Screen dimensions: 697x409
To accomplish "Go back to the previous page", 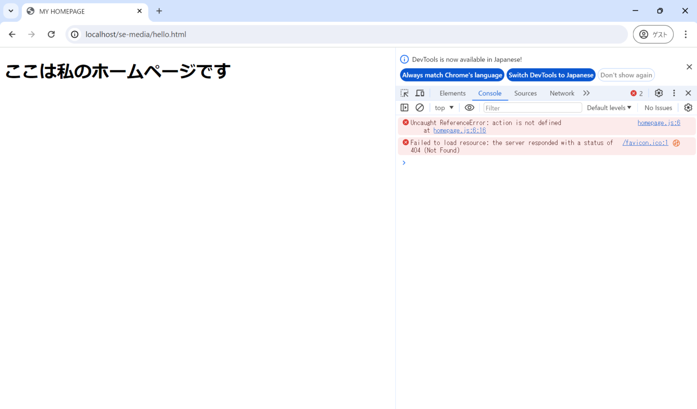I will 12,34.
